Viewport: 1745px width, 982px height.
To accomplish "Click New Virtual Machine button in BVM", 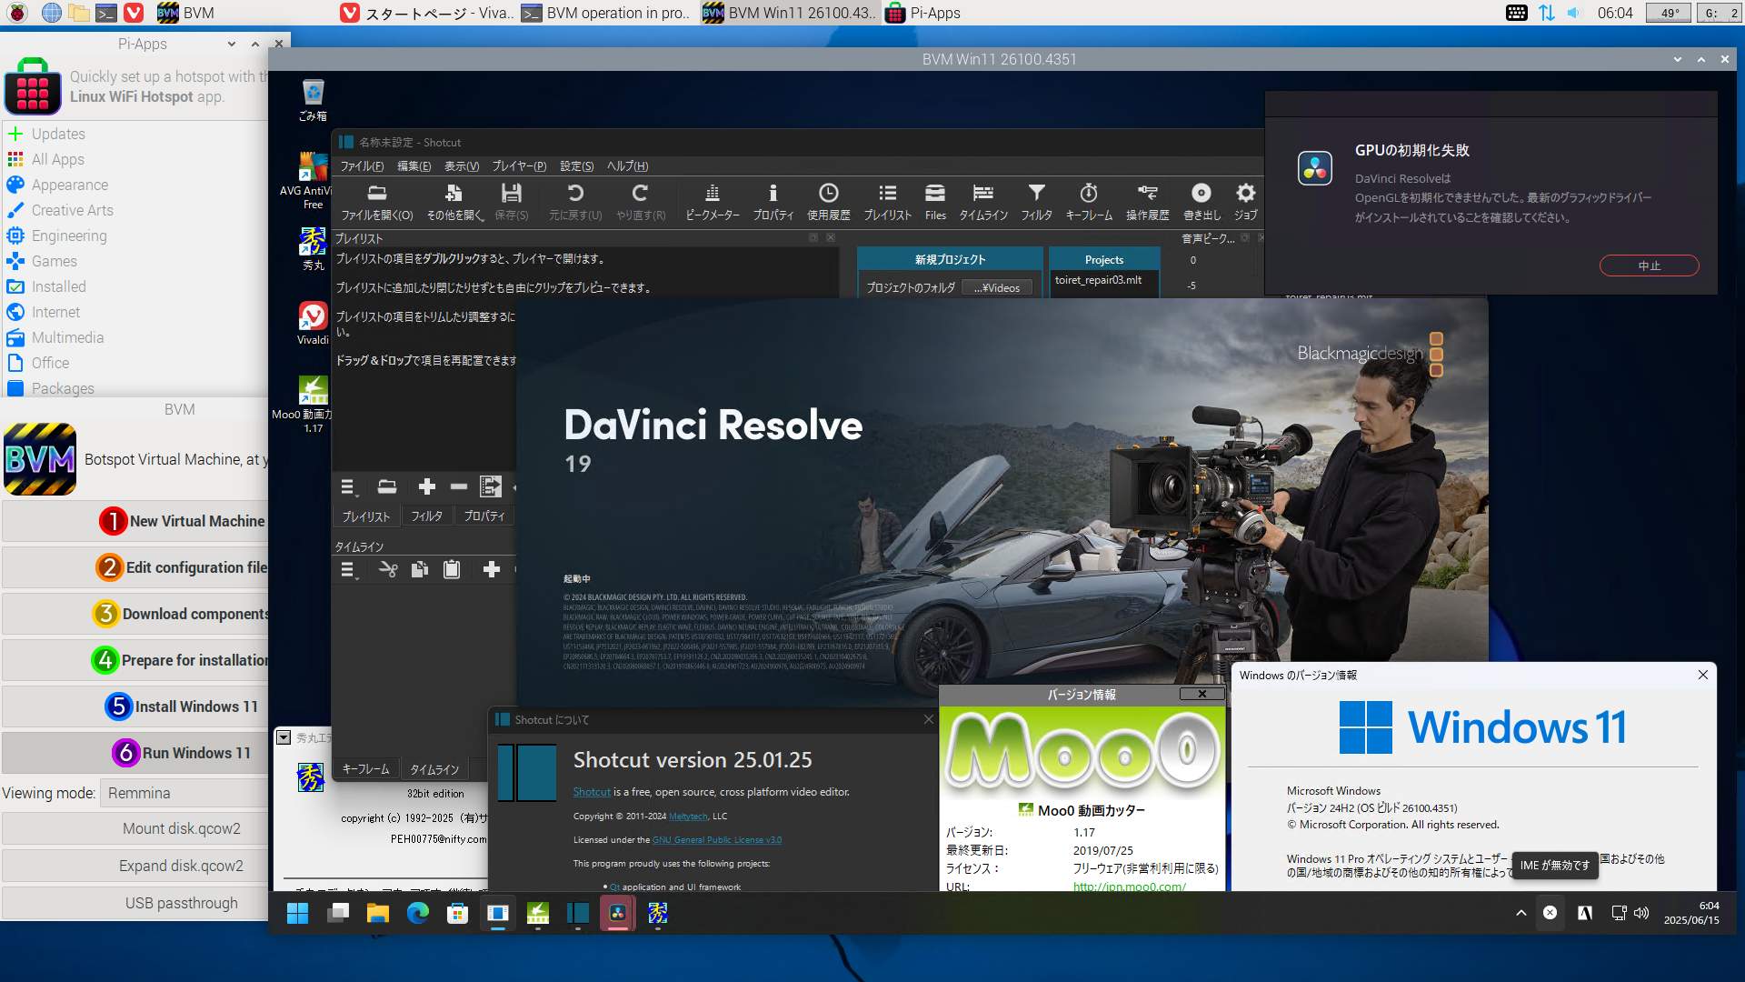I will click(135, 521).
